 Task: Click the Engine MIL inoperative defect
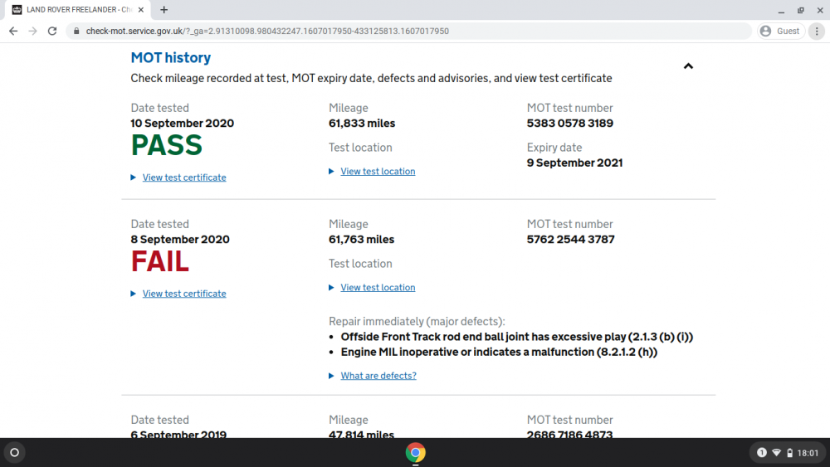[x=499, y=353]
